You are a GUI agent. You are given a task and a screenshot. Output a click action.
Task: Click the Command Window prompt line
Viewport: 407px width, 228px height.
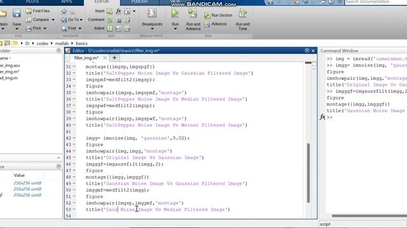click(366, 117)
